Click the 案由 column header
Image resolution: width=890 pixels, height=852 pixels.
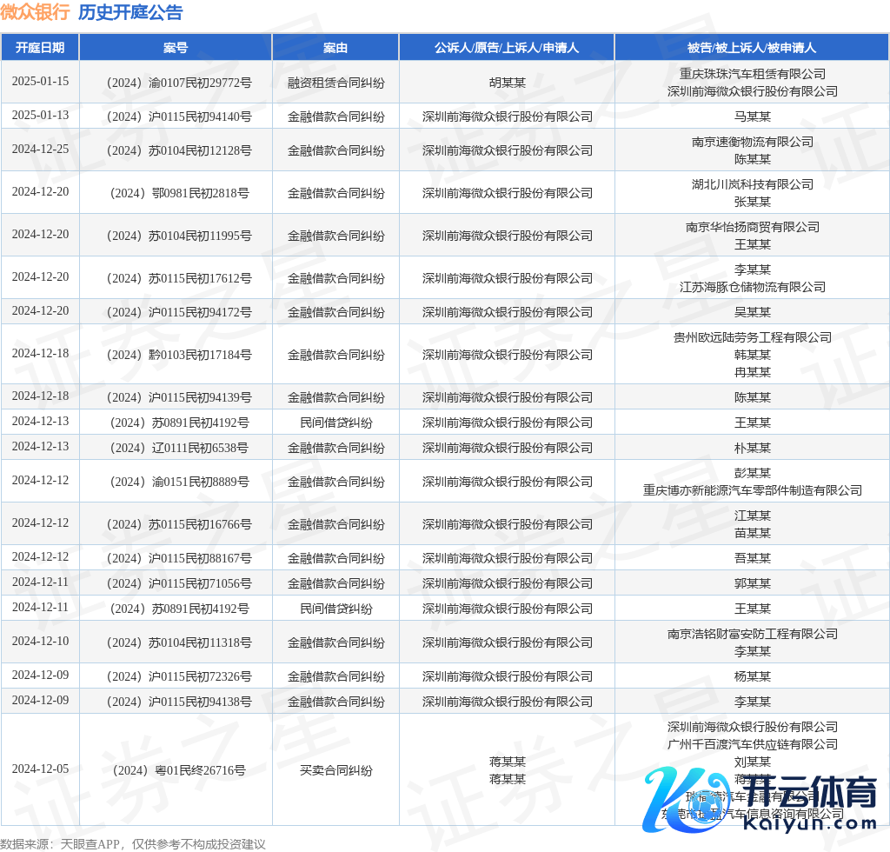pyautogui.click(x=335, y=48)
